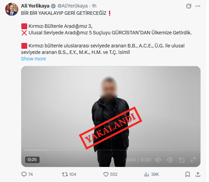Image resolution: width=209 pixels, height=182 pixels.
Task: Open the three-dot more options menu
Action: pos(198,6)
